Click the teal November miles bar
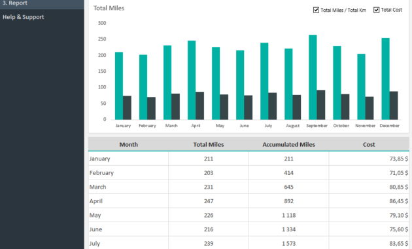Viewport: 412px width, 249px height. pos(361,87)
